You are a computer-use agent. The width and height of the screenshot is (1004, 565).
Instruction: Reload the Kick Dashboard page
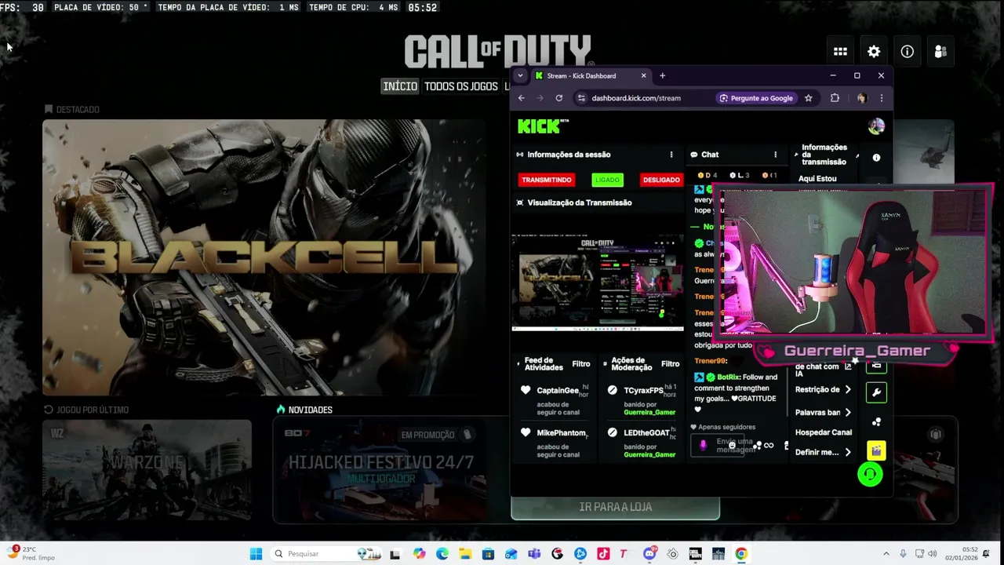tap(558, 98)
